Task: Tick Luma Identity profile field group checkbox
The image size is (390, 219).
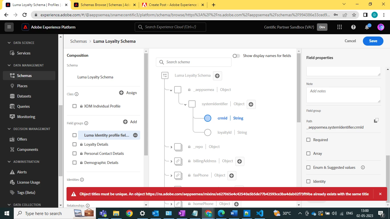Action: pos(75,135)
